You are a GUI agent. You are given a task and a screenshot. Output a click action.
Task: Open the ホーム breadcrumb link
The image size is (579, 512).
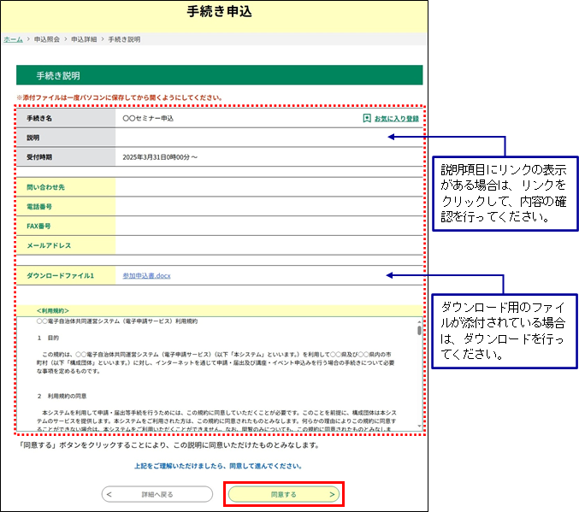13,39
